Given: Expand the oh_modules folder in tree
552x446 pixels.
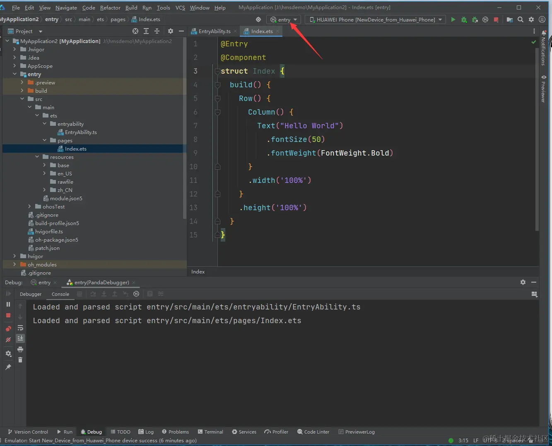Looking at the screenshot, I should tap(14, 264).
